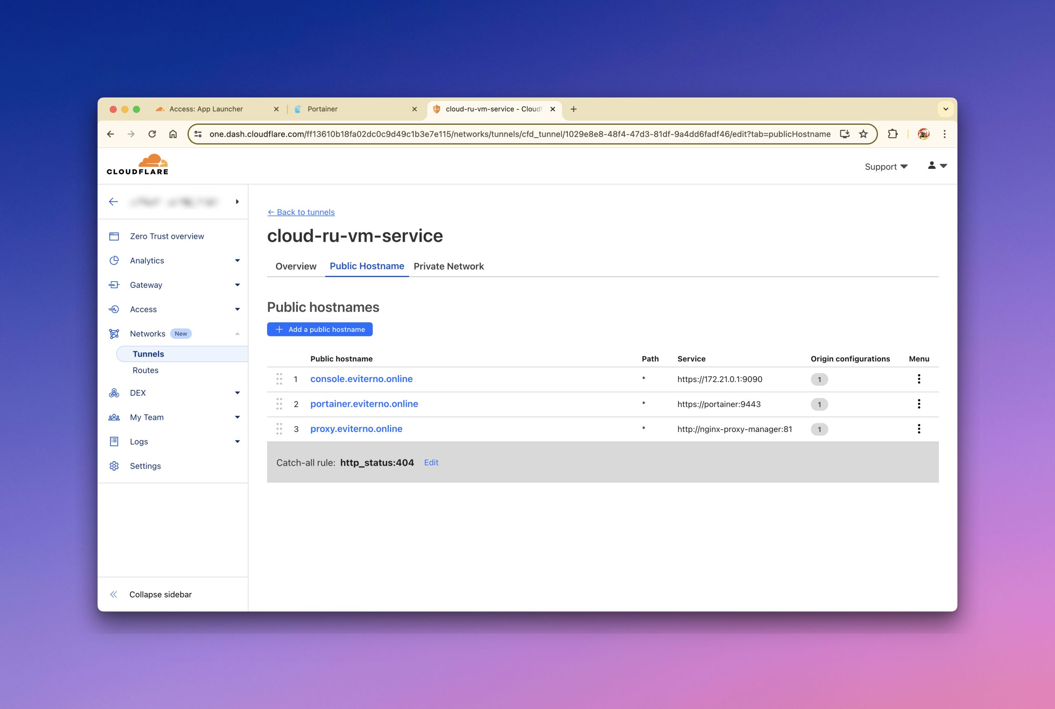View site information icon in address bar

tap(198, 134)
